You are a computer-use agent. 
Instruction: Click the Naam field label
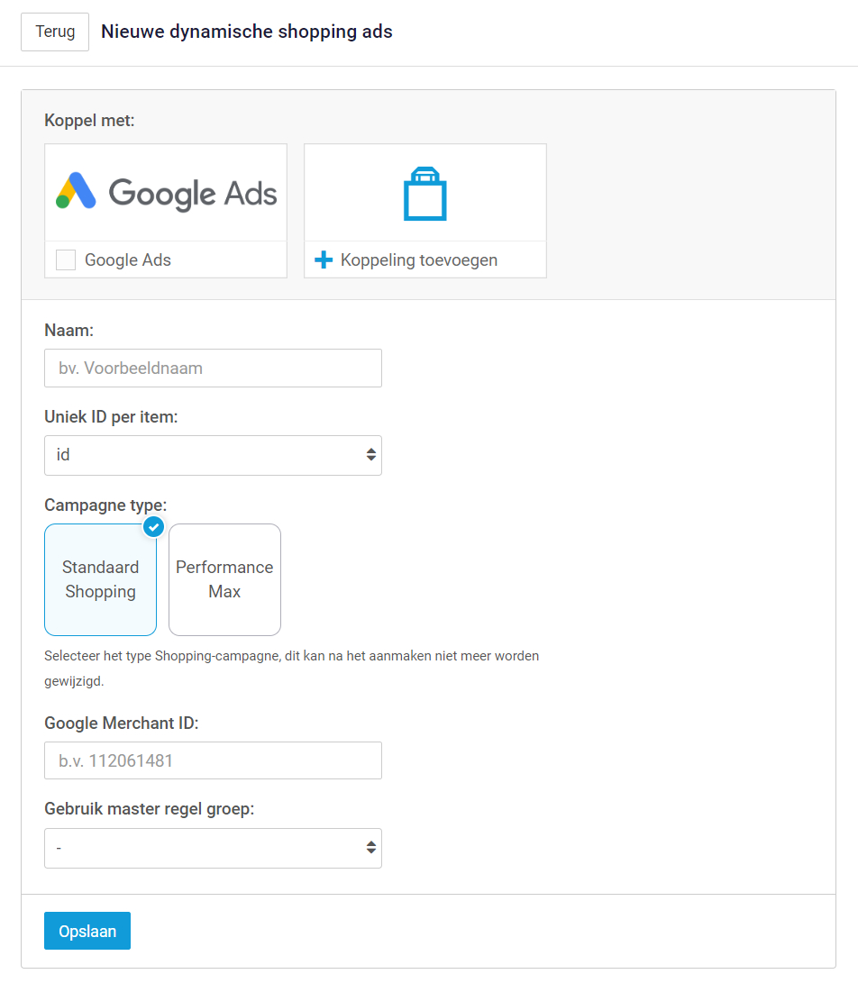click(x=69, y=331)
